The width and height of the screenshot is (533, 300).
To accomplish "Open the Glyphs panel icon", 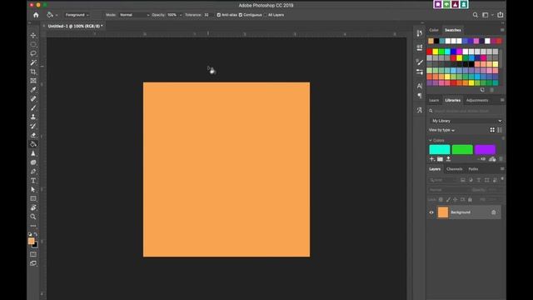I will [x=420, y=110].
